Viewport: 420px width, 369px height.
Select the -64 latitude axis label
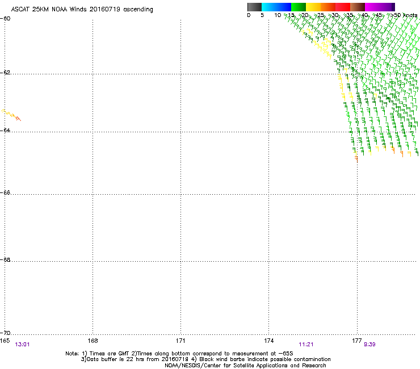coord(5,131)
